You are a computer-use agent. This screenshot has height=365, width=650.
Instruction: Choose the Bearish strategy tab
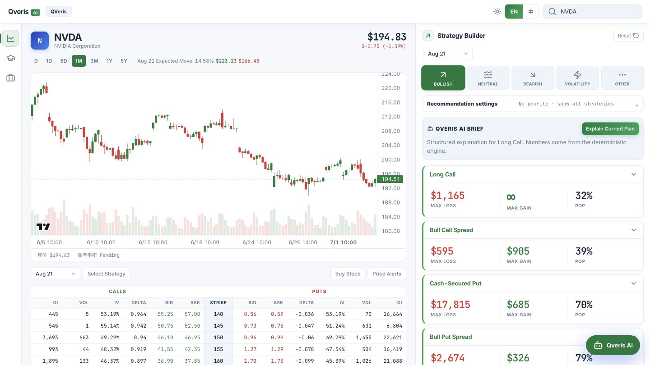click(533, 78)
